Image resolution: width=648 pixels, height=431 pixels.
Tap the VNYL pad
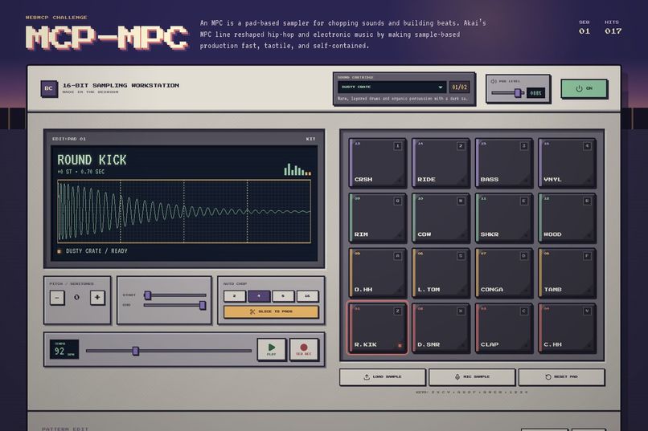[567, 163]
